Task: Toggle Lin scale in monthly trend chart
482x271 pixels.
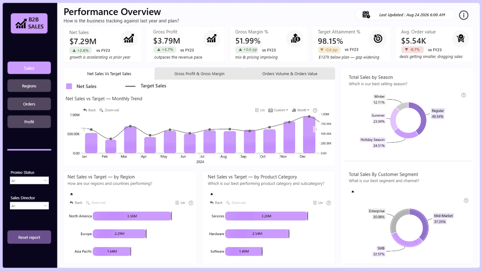Action: coord(260,110)
